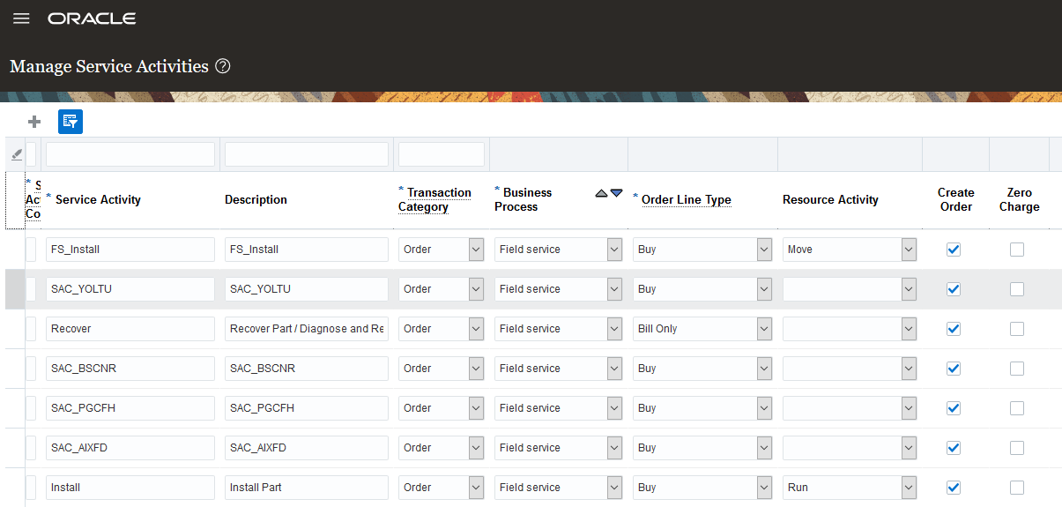Open Transaction Category dropdown for SAC_BSCNR row

pos(476,369)
